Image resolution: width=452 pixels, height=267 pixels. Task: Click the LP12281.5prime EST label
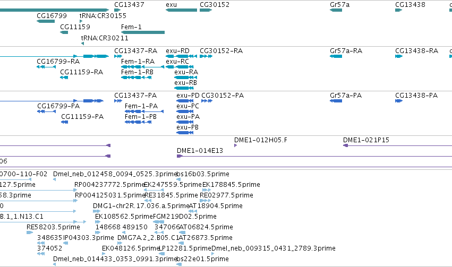click(185, 248)
